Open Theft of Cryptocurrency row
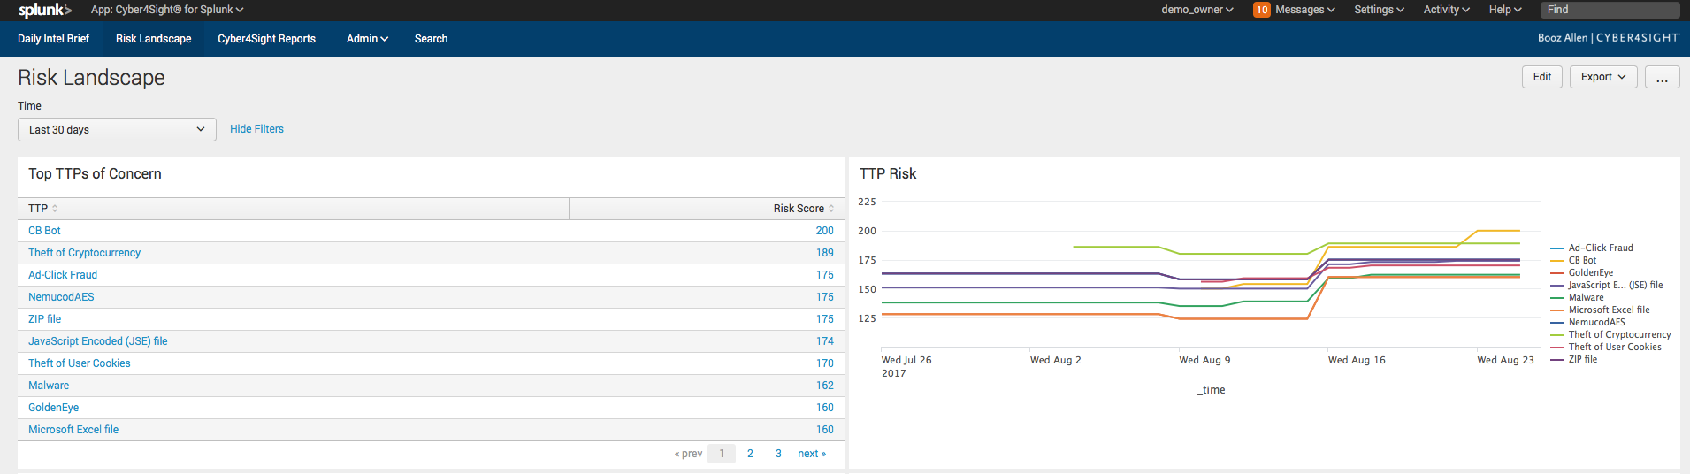The width and height of the screenshot is (1690, 474). click(x=84, y=253)
